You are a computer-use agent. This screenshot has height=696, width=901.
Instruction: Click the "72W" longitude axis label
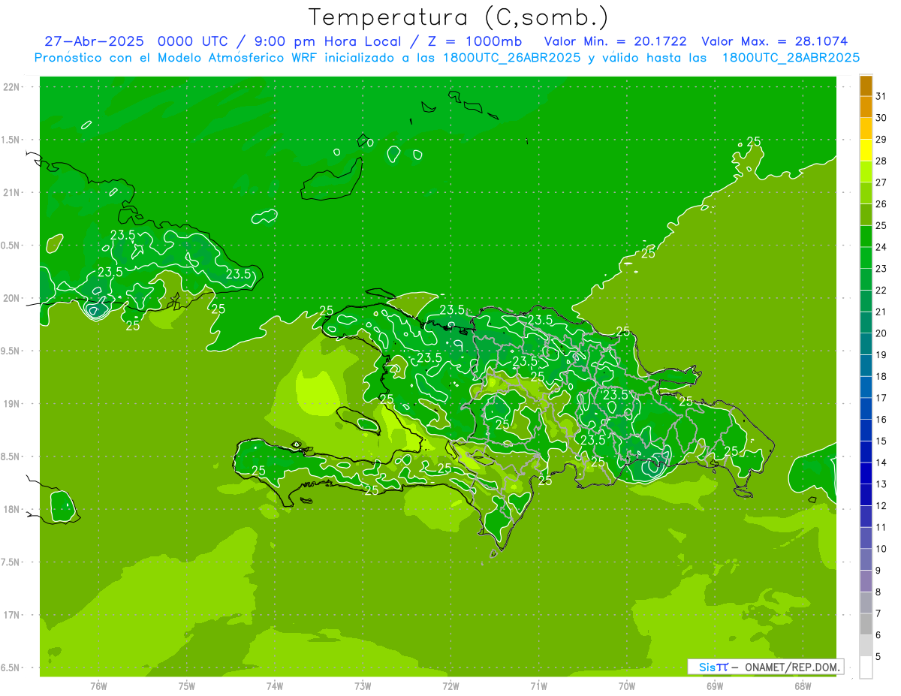[450, 685]
